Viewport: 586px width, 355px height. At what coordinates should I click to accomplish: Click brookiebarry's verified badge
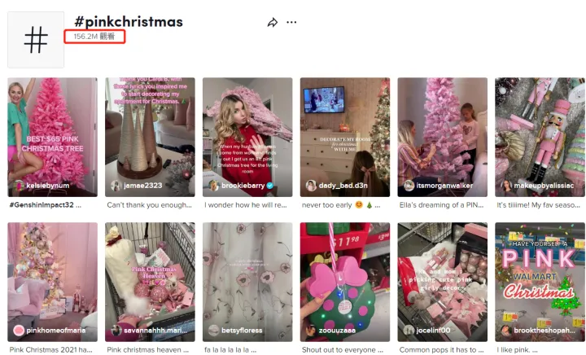[270, 186]
